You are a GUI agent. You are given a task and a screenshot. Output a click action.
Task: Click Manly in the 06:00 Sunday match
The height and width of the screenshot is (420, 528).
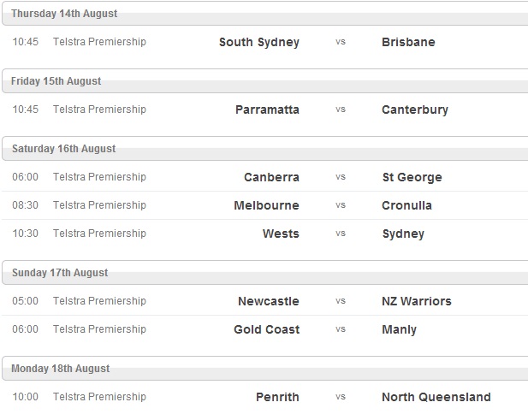coord(399,329)
